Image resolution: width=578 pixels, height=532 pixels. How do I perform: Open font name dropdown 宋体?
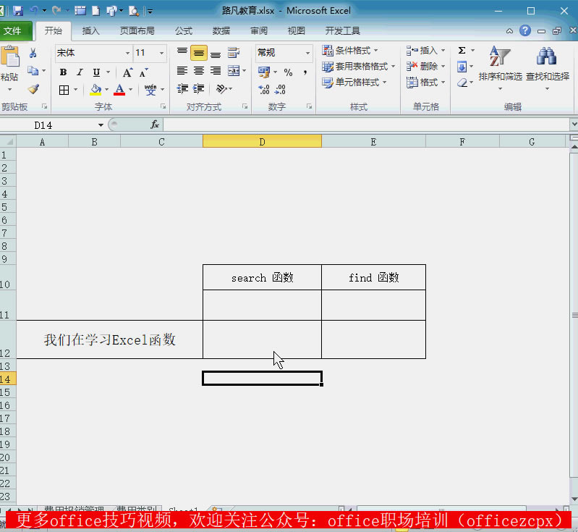(x=127, y=53)
